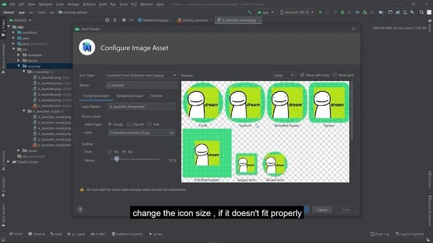
Task: Click the Layer Name input field
Action: (x=141, y=107)
